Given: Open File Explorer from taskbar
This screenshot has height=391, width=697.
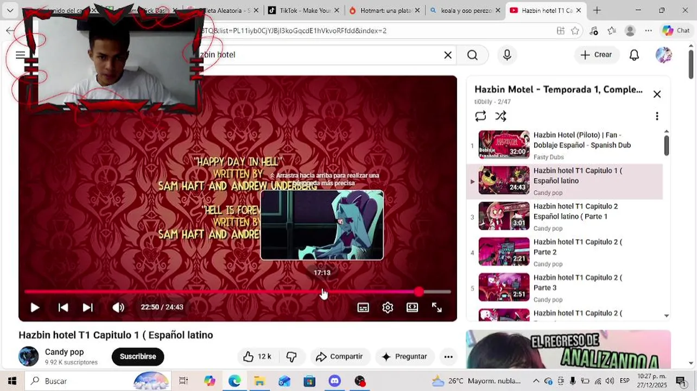Looking at the screenshot, I should tap(259, 381).
